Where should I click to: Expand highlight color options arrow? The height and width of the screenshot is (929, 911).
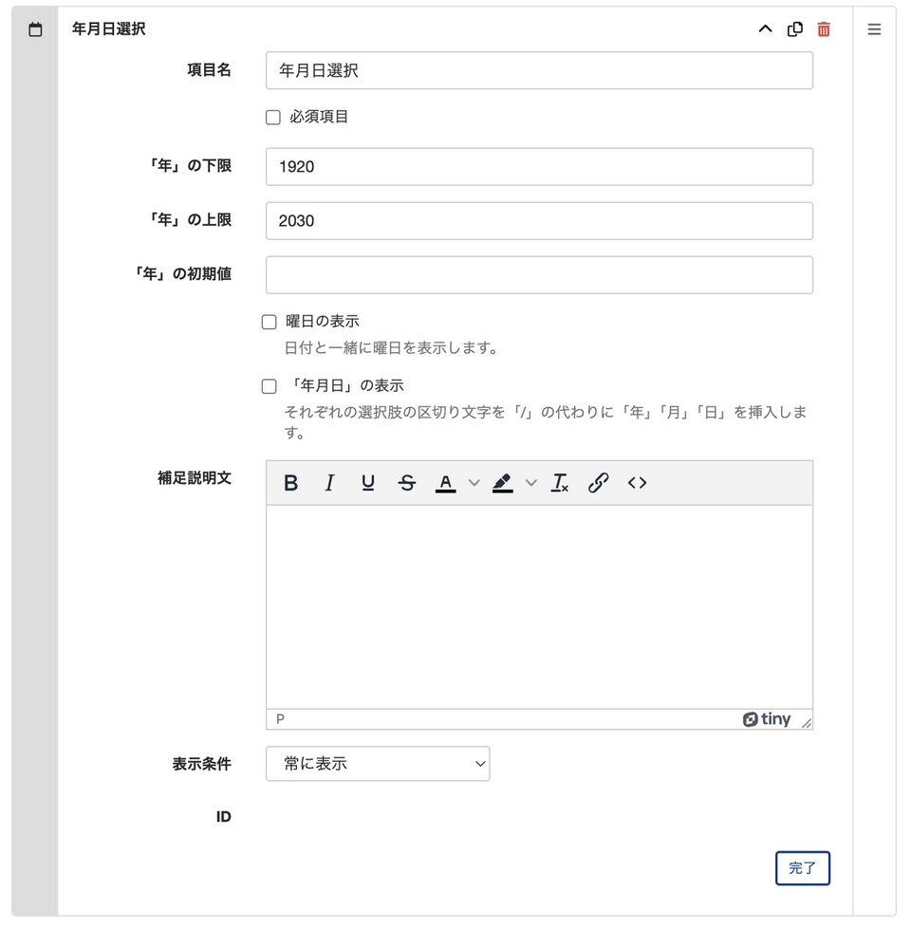[531, 483]
